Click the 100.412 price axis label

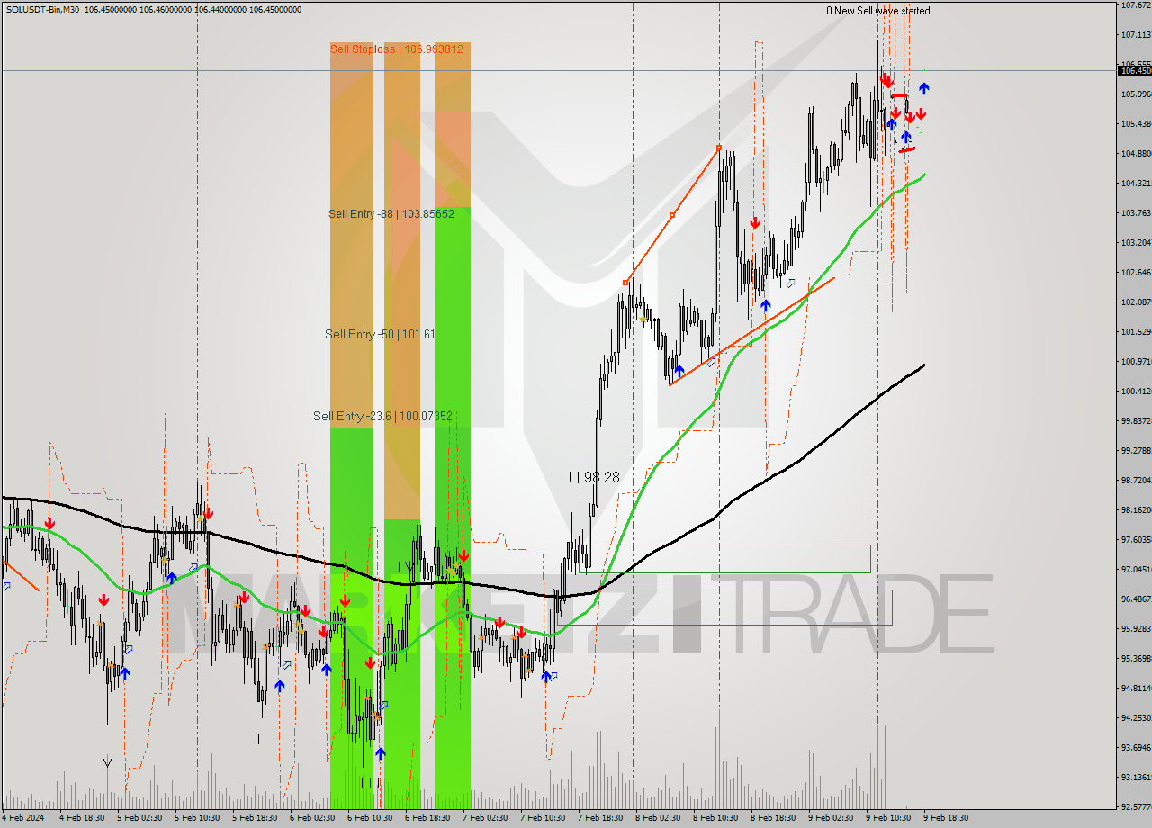click(x=1136, y=391)
